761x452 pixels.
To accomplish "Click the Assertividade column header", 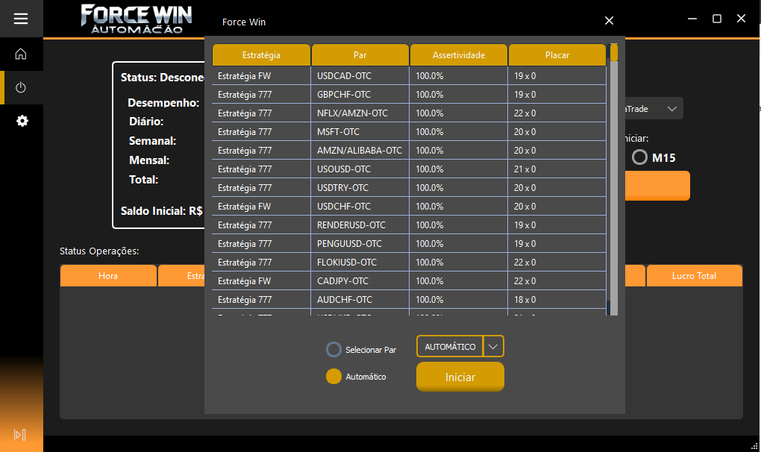I will 458,55.
